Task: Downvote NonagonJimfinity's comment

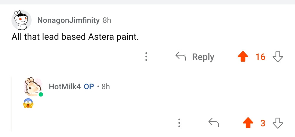Action: click(278, 57)
